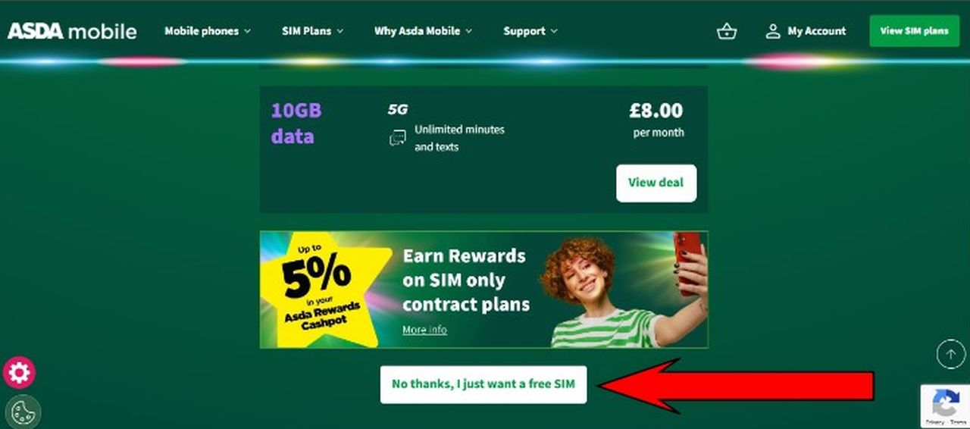Click the pink settings gear icon
This screenshot has height=429, width=970.
19,372
